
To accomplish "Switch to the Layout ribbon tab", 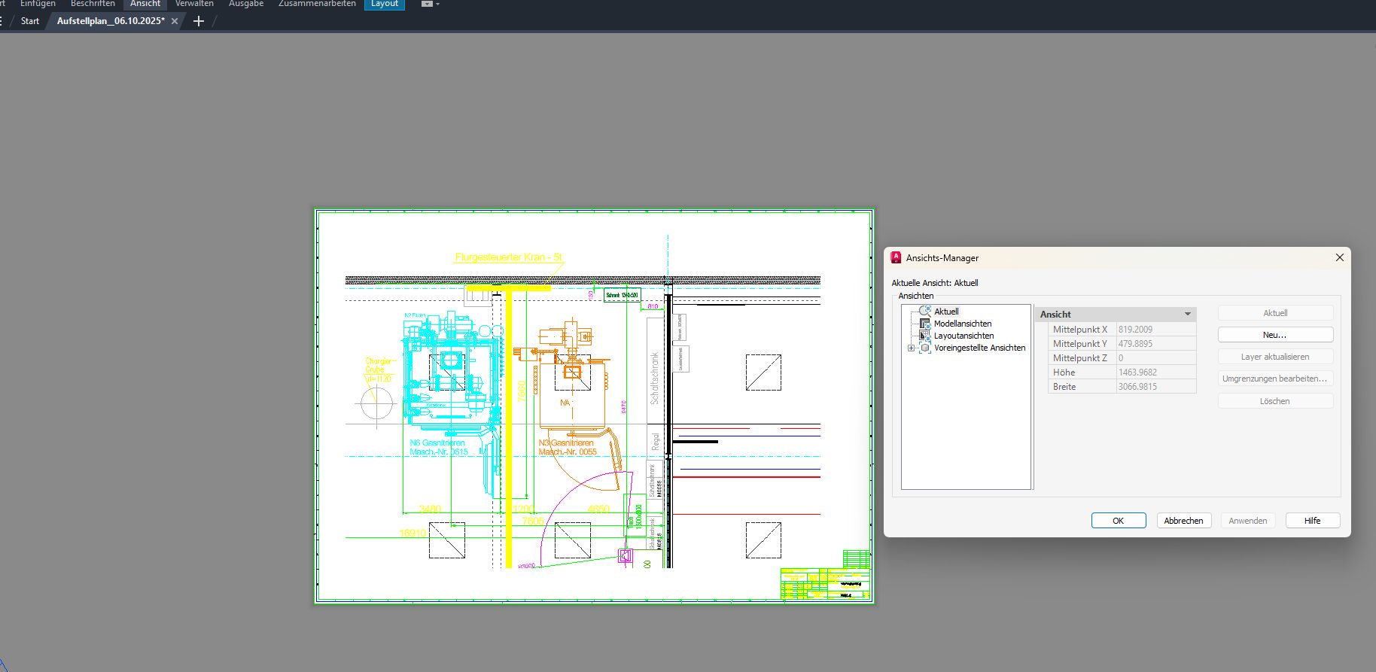I will (384, 4).
